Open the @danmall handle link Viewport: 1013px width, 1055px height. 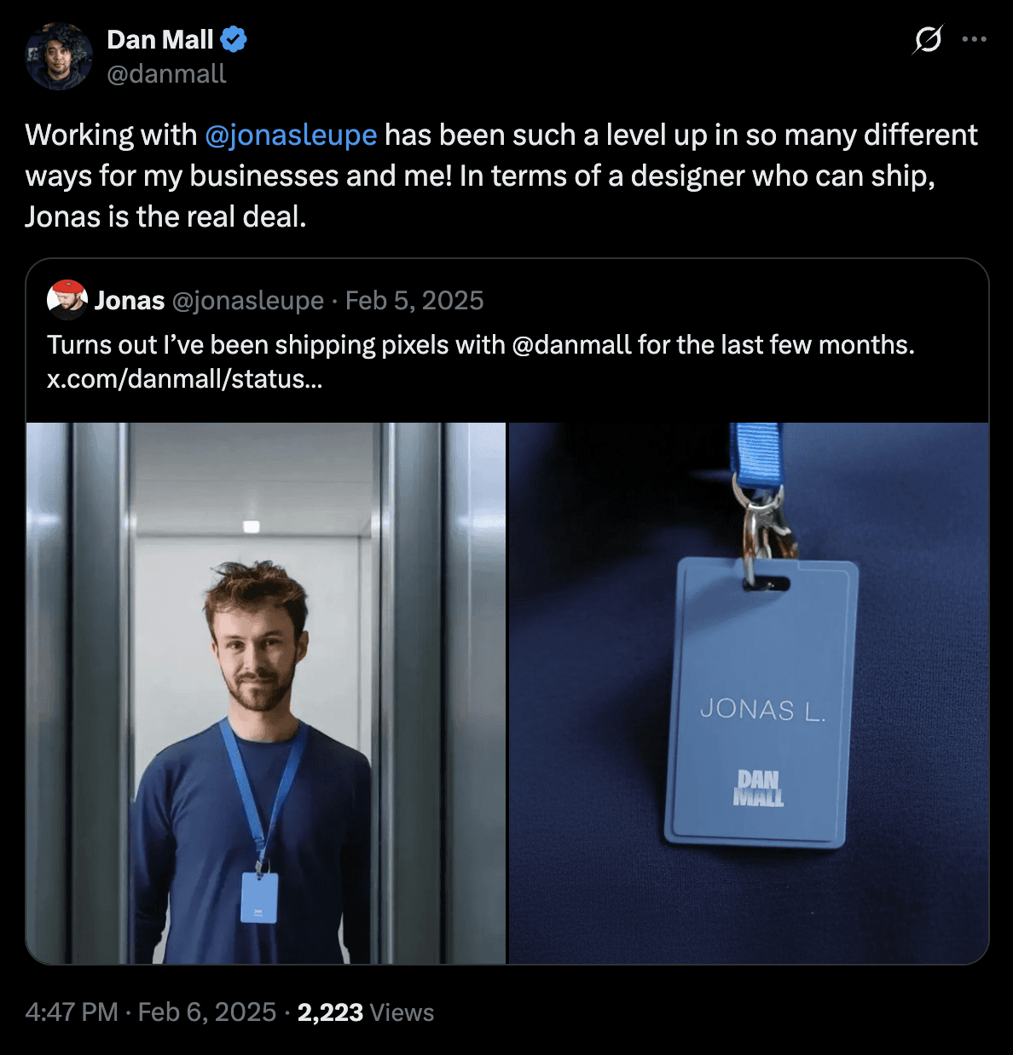point(166,74)
